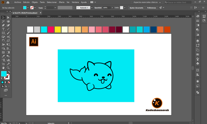
Task: Open the stroke color dropdown in control bar
Action: pos(35,8)
